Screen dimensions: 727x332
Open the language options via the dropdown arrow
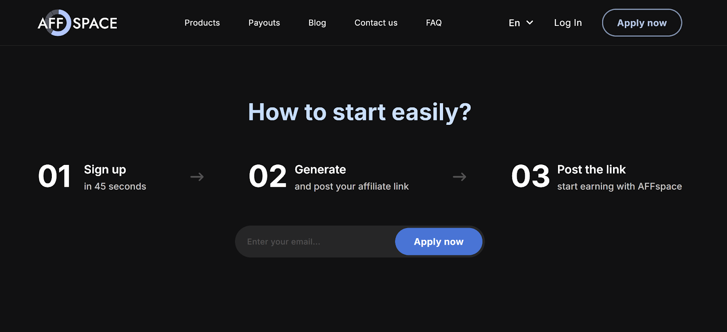pos(530,22)
